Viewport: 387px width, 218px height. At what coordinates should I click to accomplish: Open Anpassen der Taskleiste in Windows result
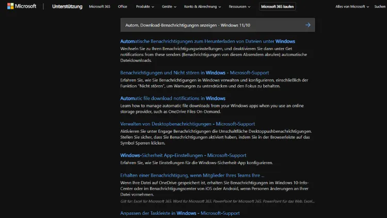point(180,213)
